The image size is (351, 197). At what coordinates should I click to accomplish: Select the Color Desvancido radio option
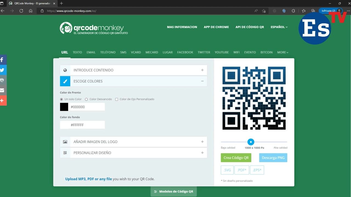(x=86, y=99)
